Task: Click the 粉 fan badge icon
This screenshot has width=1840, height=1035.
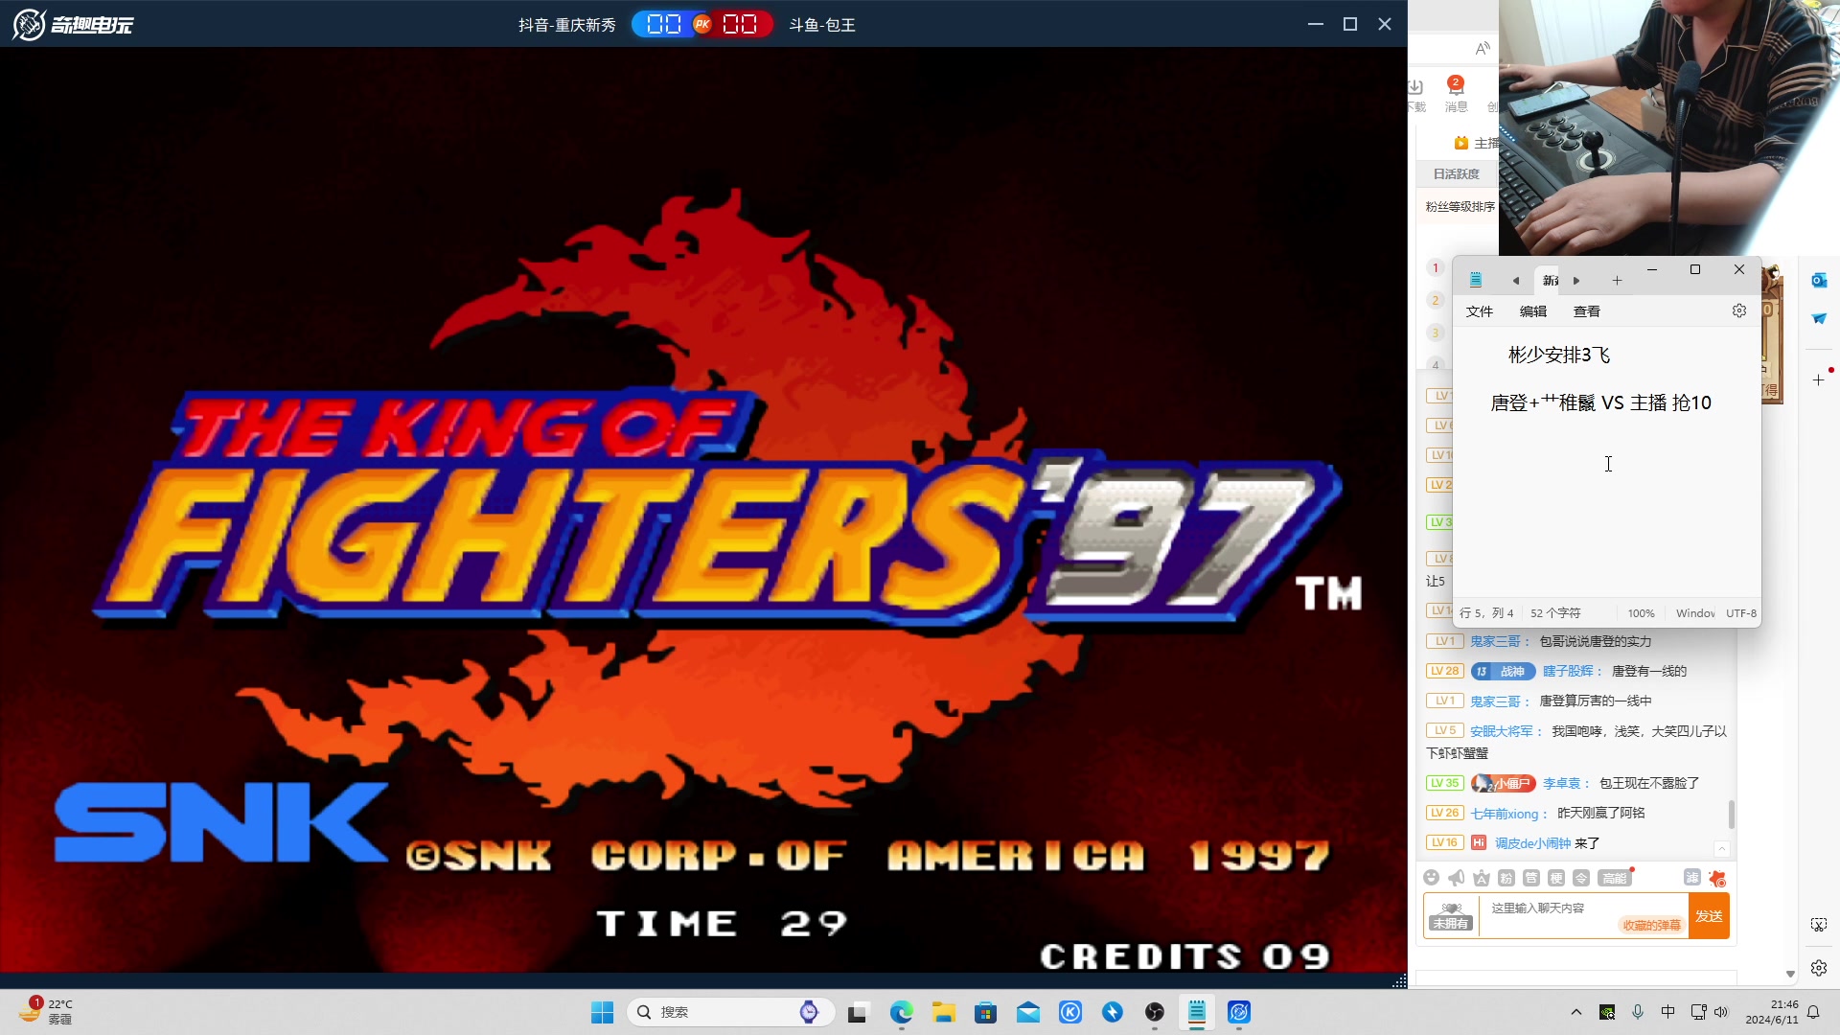Action: (x=1506, y=878)
